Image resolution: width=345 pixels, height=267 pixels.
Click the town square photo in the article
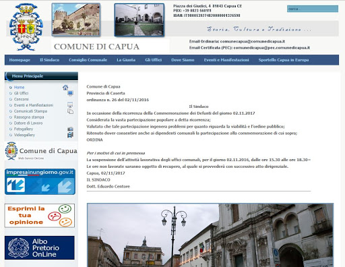coord(210,235)
